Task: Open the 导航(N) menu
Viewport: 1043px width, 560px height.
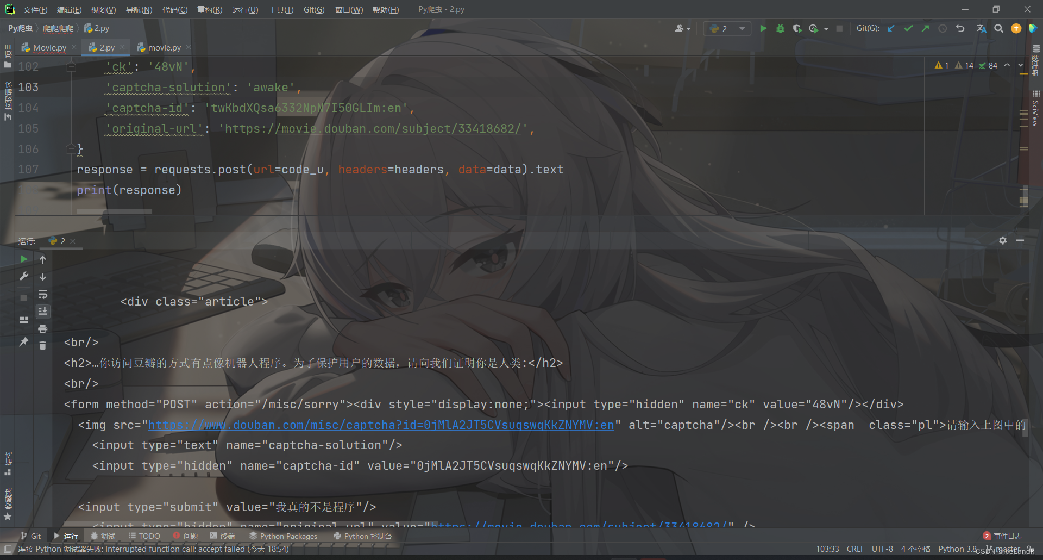Action: coord(139,10)
